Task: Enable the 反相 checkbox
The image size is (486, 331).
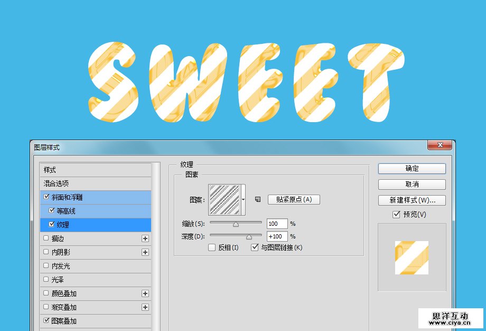Action: [x=212, y=247]
